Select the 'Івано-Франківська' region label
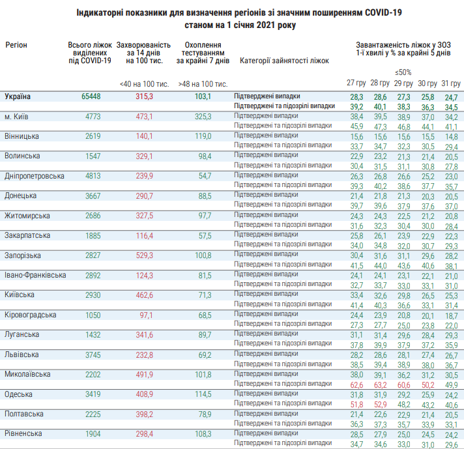 pyautogui.click(x=35, y=274)
